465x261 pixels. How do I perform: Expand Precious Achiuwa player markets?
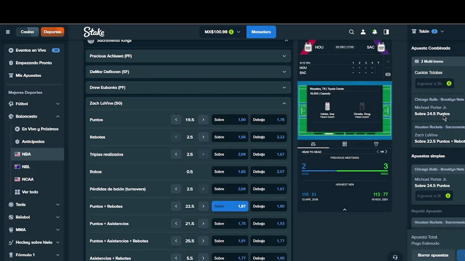(189, 56)
